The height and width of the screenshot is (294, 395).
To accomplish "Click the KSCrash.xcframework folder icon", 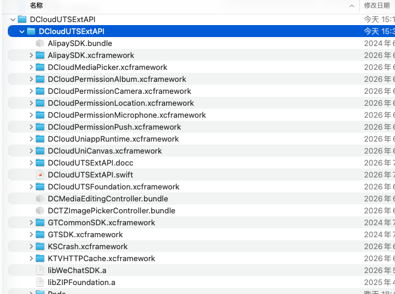I will 40,247.
